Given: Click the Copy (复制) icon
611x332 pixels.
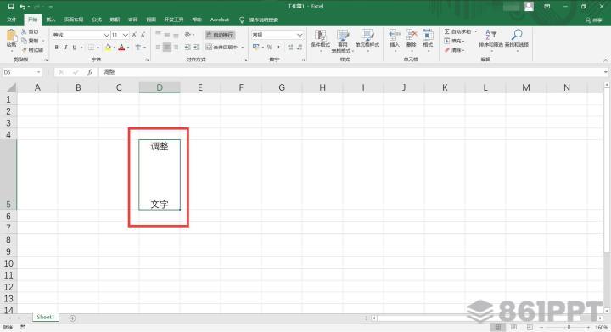Looking at the screenshot, I should pyautogui.click(x=25, y=41).
